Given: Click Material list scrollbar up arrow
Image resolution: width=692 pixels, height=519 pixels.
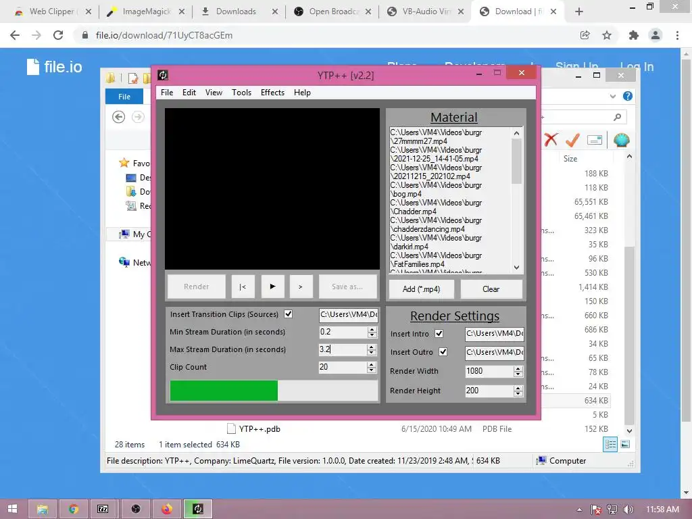Looking at the screenshot, I should (x=517, y=133).
